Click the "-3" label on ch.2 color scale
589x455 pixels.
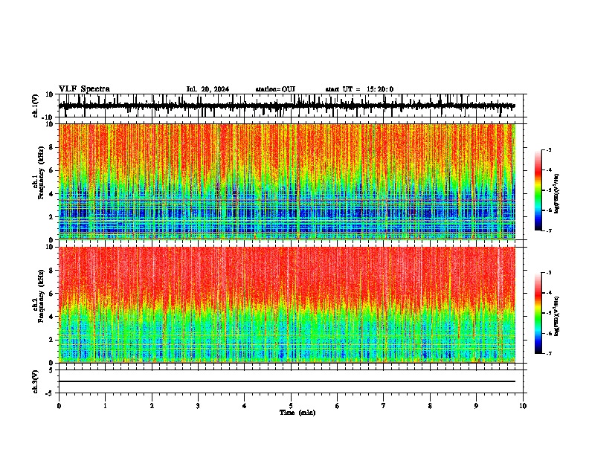coord(548,273)
